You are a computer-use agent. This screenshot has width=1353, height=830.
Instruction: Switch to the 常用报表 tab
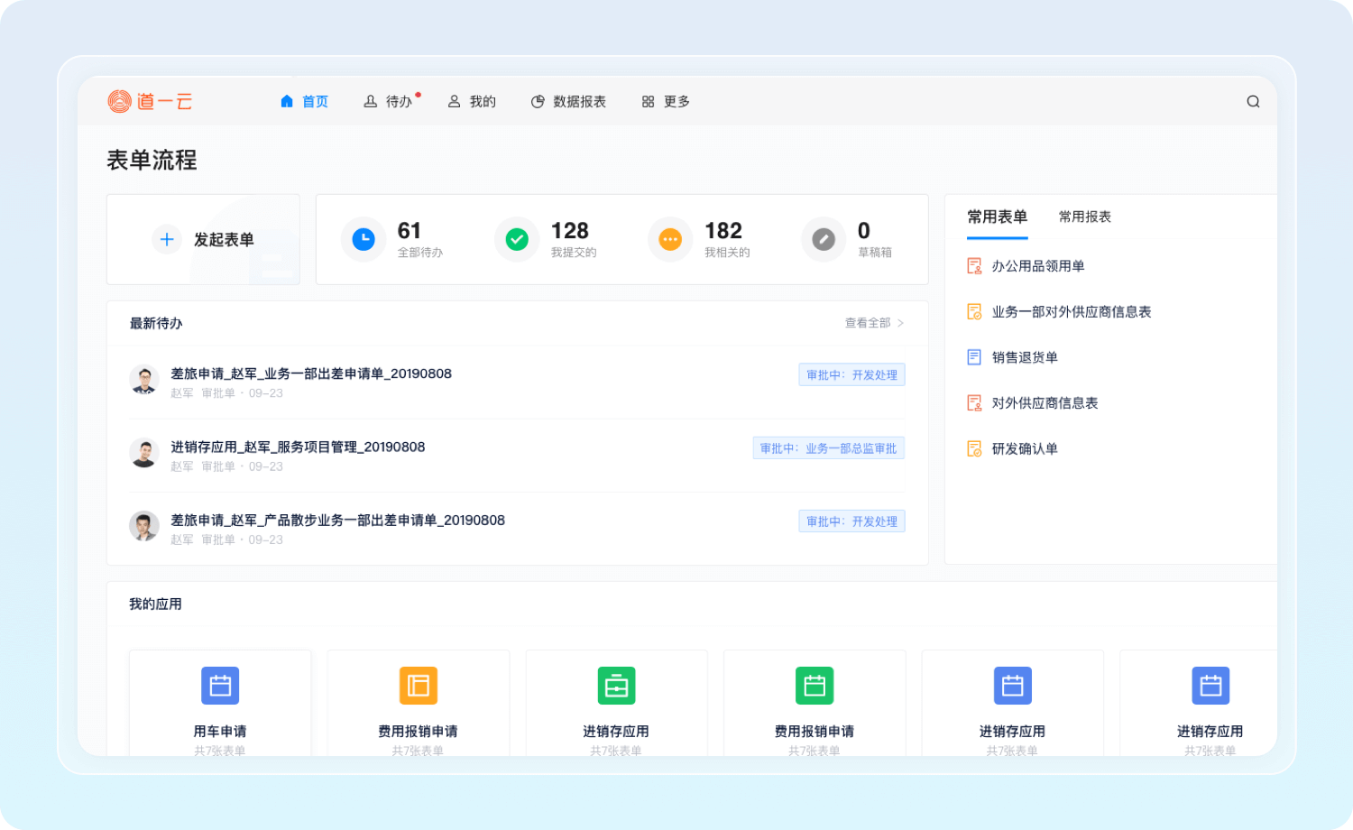1084,217
